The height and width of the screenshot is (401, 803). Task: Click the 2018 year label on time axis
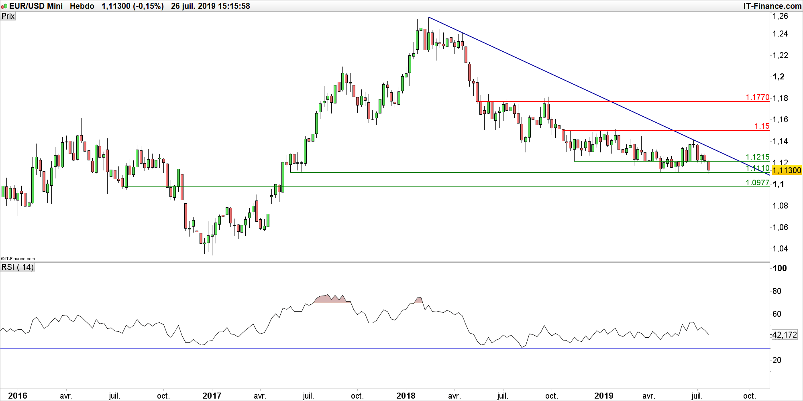[x=406, y=396]
